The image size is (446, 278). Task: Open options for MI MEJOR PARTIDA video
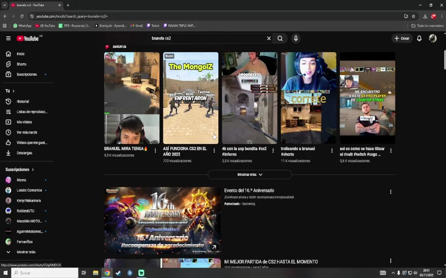(x=391, y=261)
